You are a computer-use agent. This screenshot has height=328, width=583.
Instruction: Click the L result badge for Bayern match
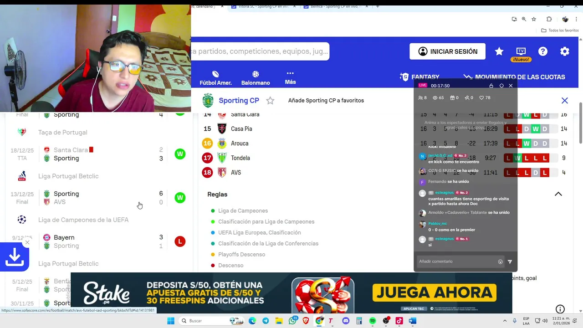click(x=180, y=241)
